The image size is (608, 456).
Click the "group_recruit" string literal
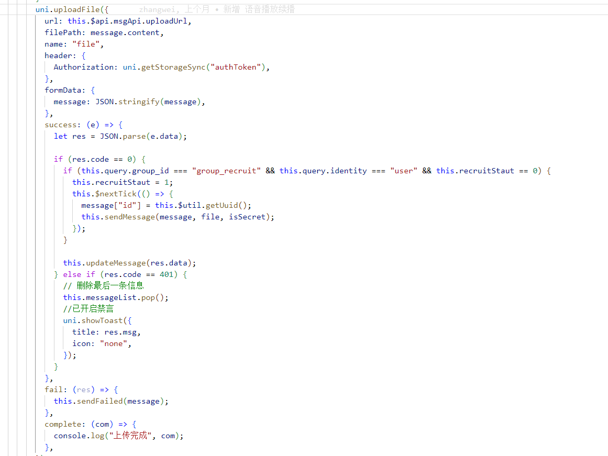pyautogui.click(x=226, y=171)
